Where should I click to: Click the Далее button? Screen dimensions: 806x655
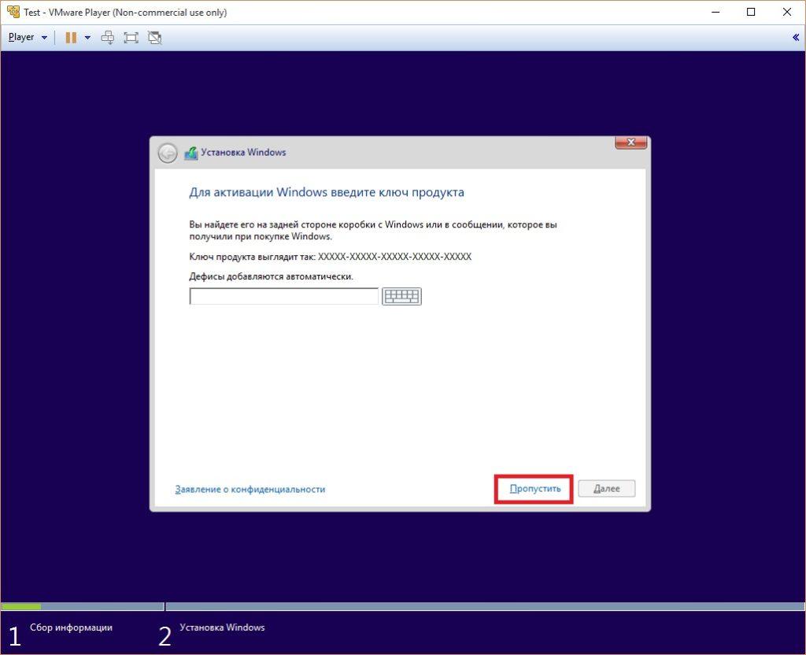coord(607,488)
